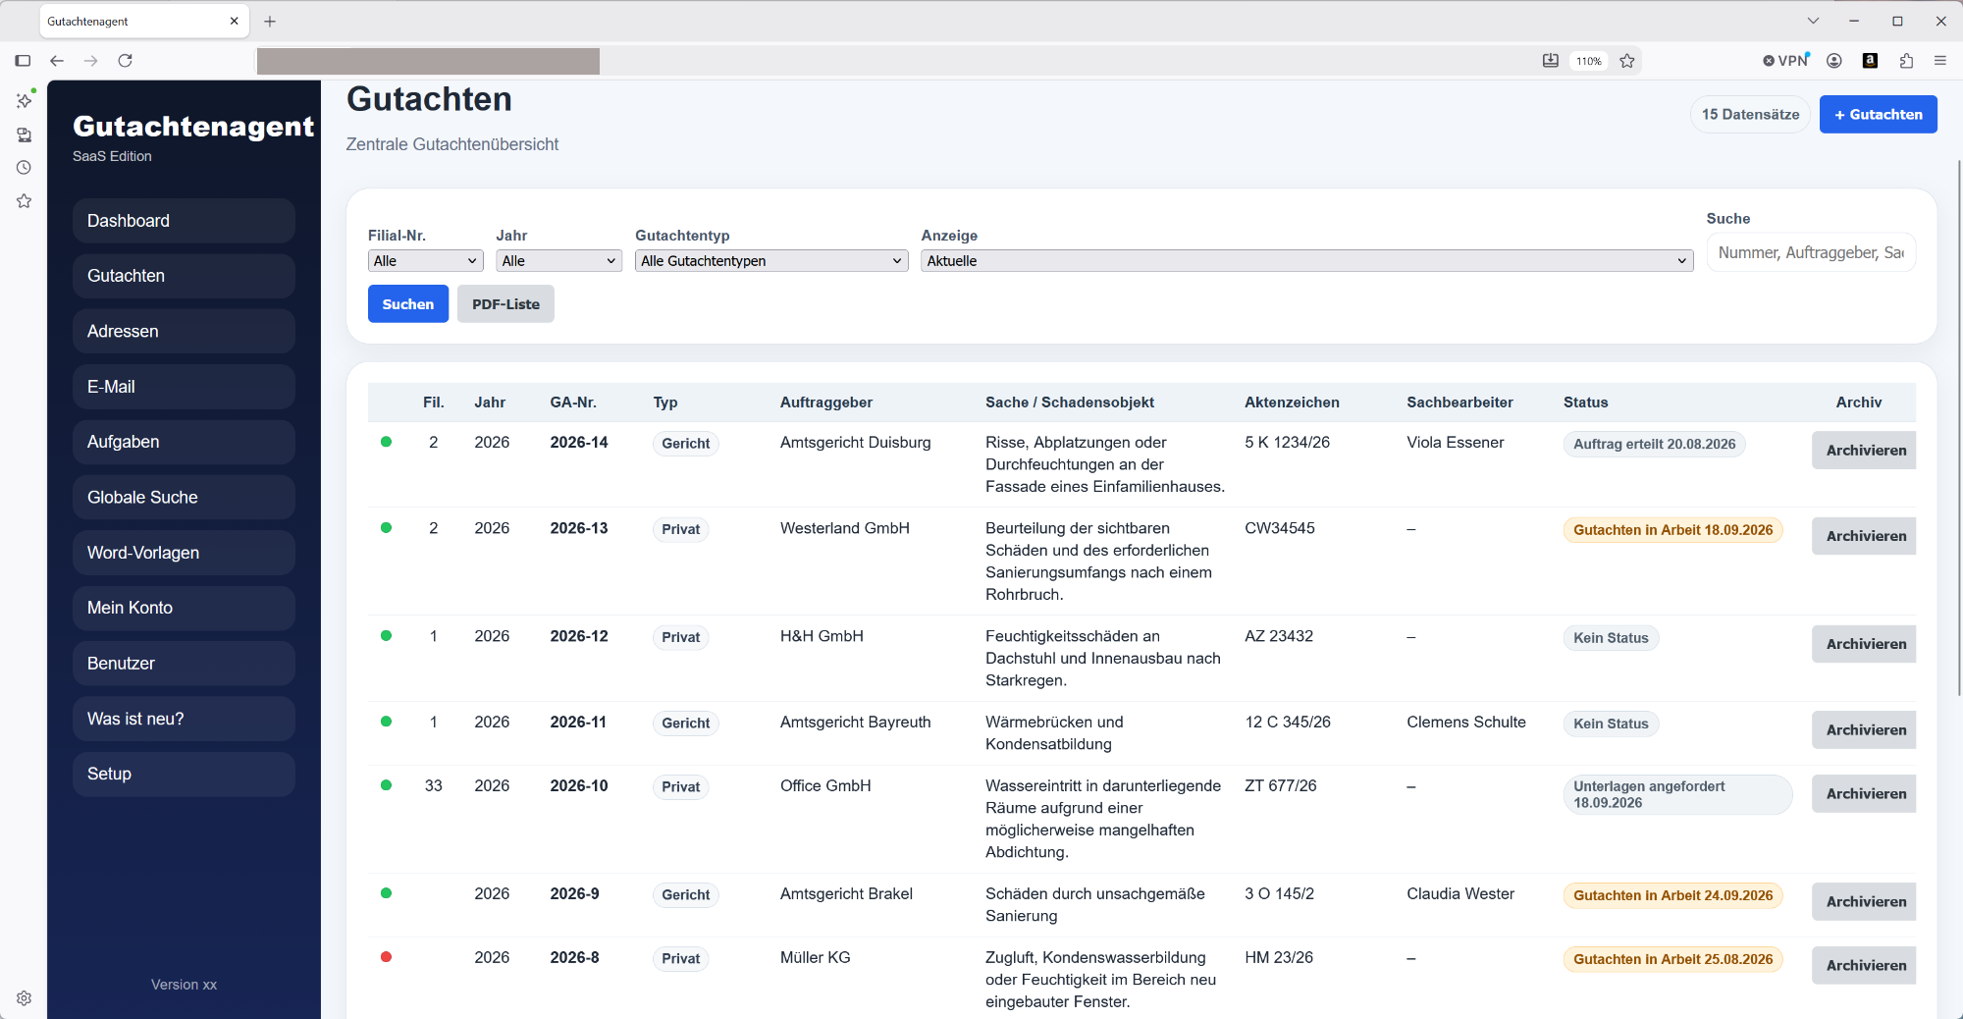Click the red status dot for 2026-8
Viewport: 1963px width, 1019px height.
click(387, 957)
